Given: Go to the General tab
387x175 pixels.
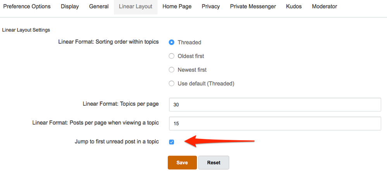Looking at the screenshot, I should (x=99, y=7).
